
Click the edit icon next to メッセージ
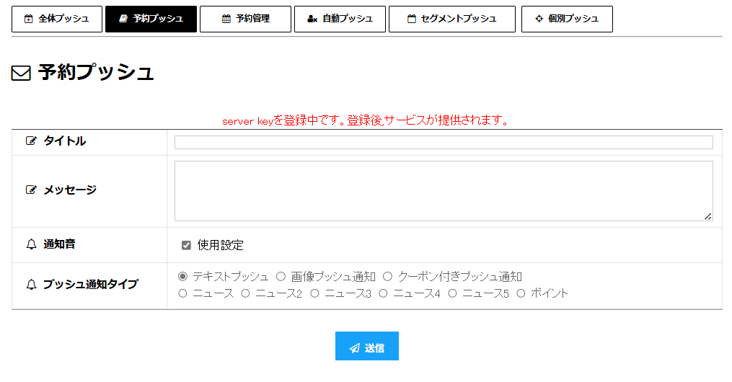(x=31, y=190)
